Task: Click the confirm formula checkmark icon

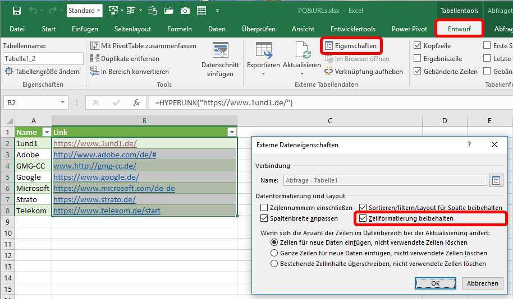Action: tap(116, 103)
